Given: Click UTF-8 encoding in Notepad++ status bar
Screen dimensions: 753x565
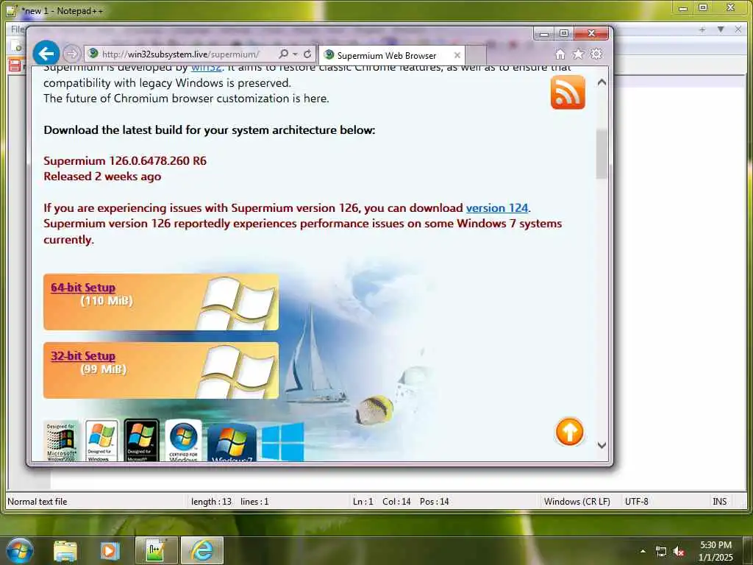Looking at the screenshot, I should click(636, 502).
